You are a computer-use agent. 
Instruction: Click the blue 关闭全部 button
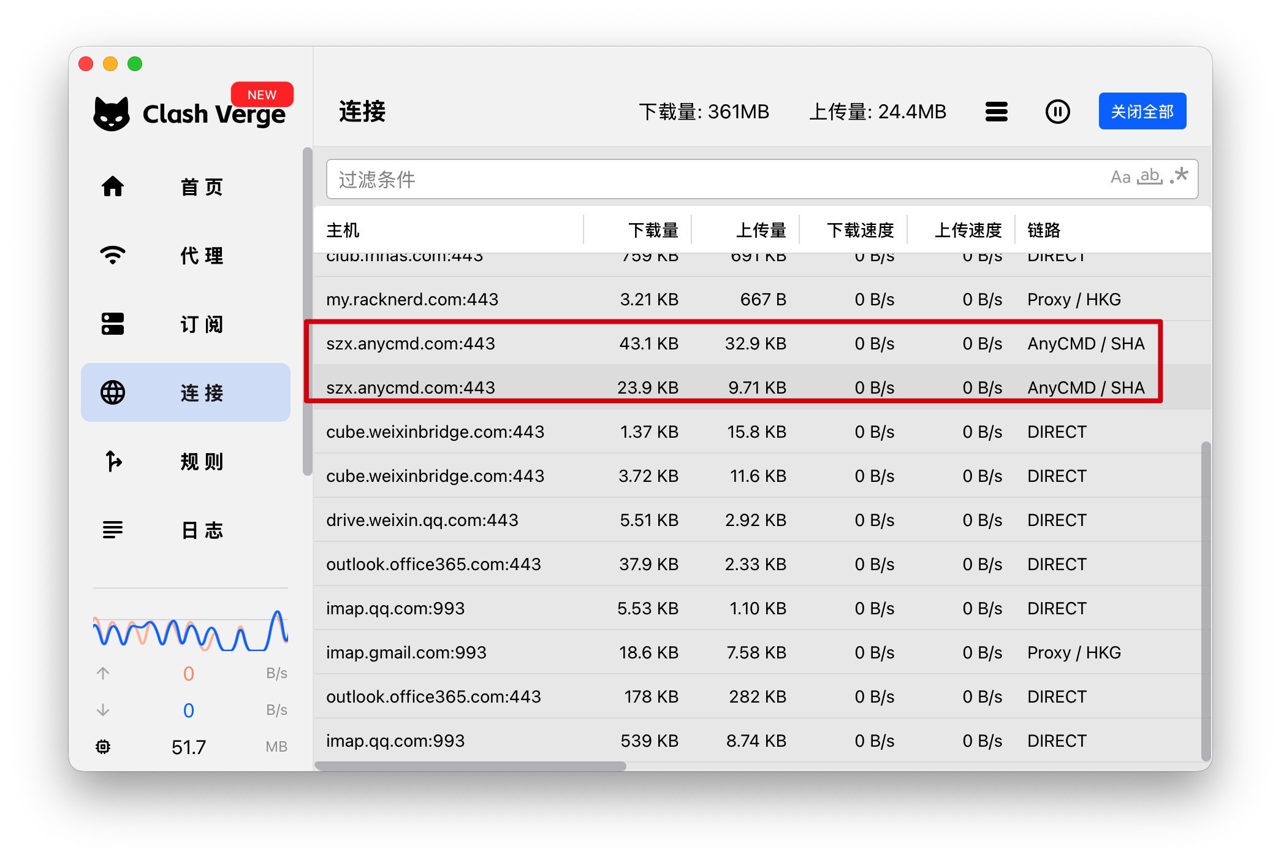tap(1142, 112)
